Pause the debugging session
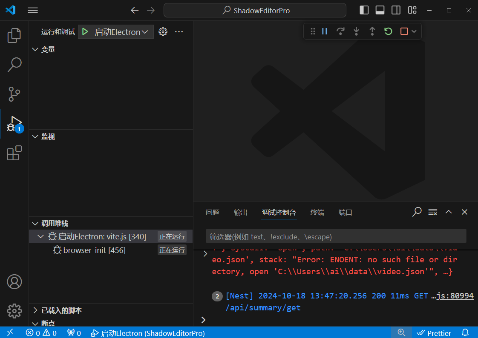 [325, 31]
